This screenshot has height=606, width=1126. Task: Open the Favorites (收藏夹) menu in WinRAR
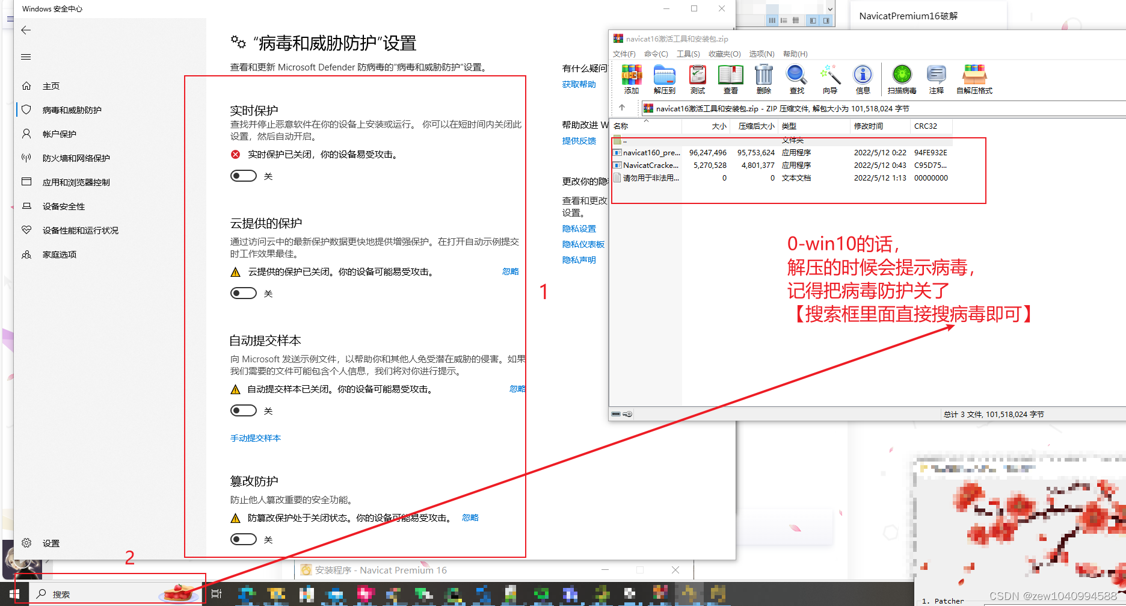coord(725,54)
